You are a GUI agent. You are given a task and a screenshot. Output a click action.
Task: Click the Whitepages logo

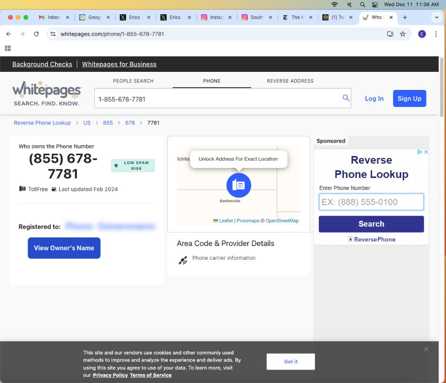47,93
